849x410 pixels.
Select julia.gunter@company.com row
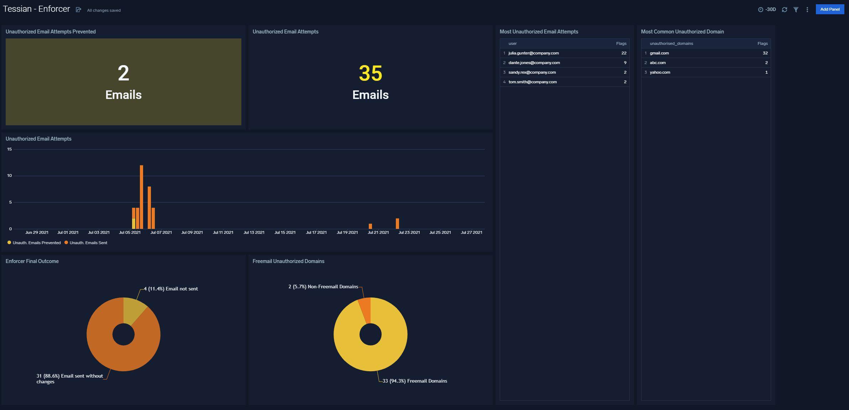tap(533, 53)
